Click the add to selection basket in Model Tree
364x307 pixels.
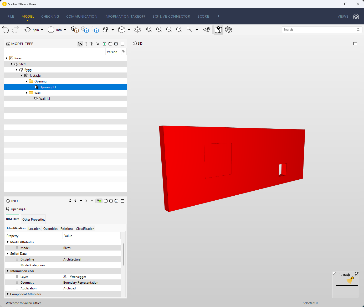click(105, 44)
